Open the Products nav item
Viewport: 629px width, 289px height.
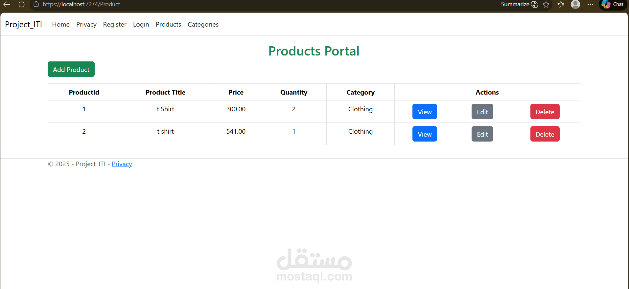click(x=168, y=25)
